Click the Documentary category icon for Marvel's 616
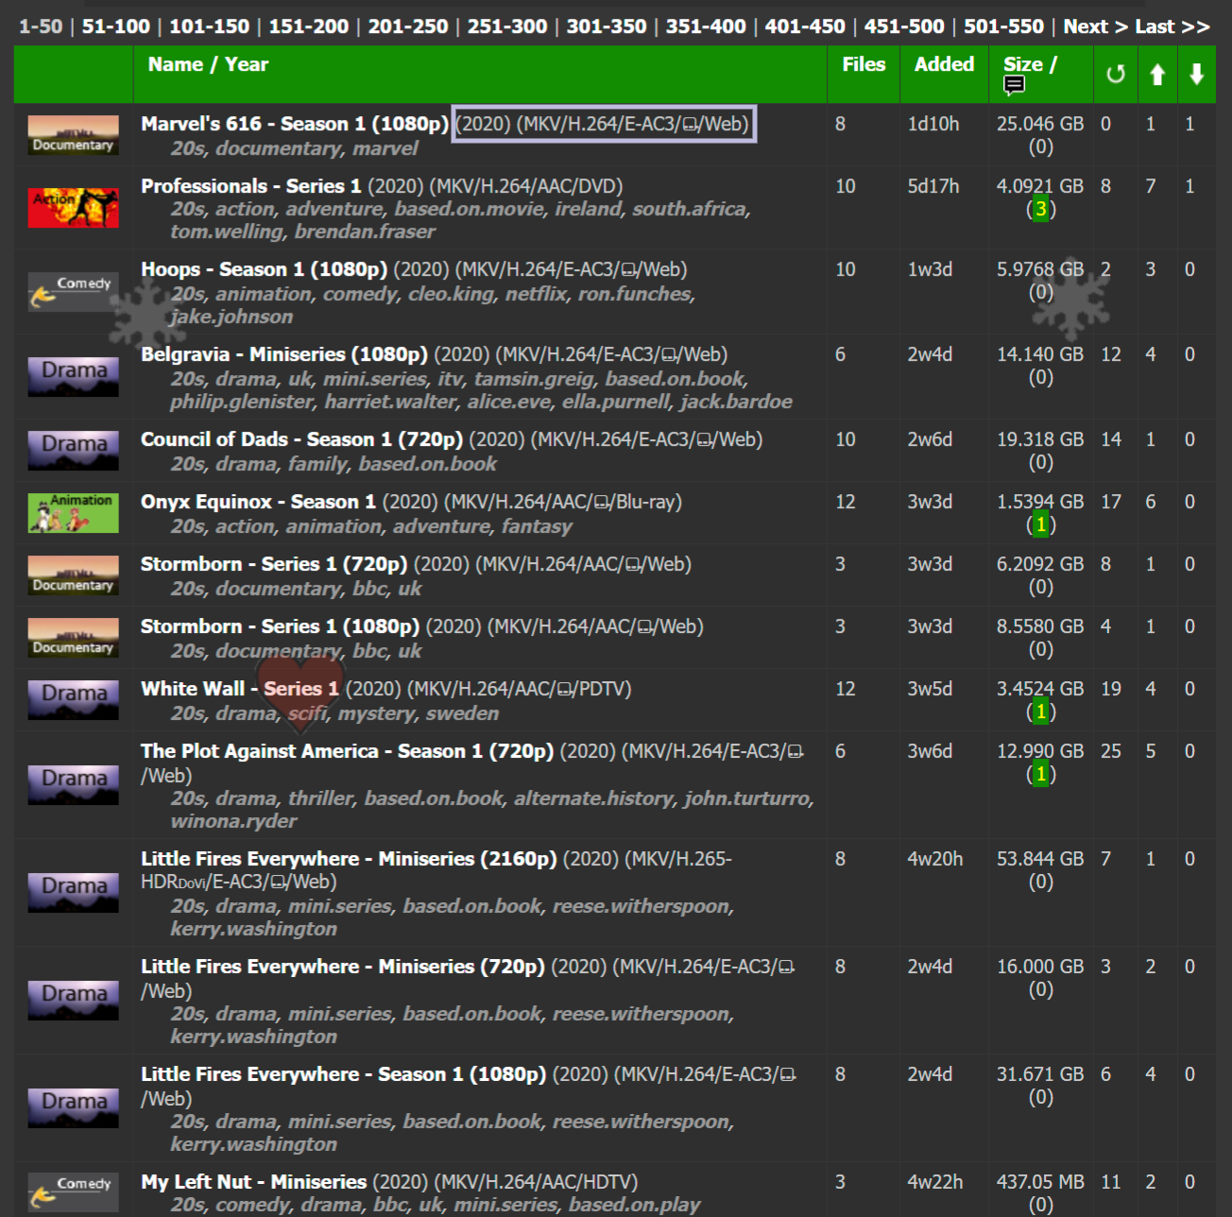This screenshot has height=1217, width=1232. [73, 134]
